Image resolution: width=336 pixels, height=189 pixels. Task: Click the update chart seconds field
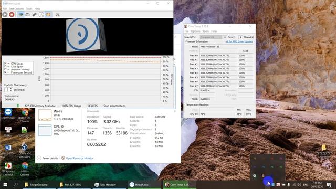point(7,90)
